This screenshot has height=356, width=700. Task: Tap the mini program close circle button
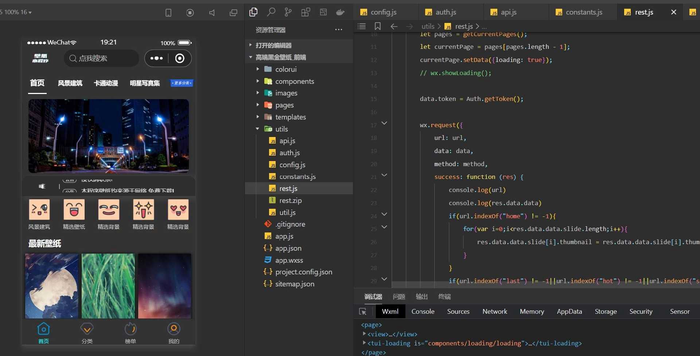pos(180,58)
